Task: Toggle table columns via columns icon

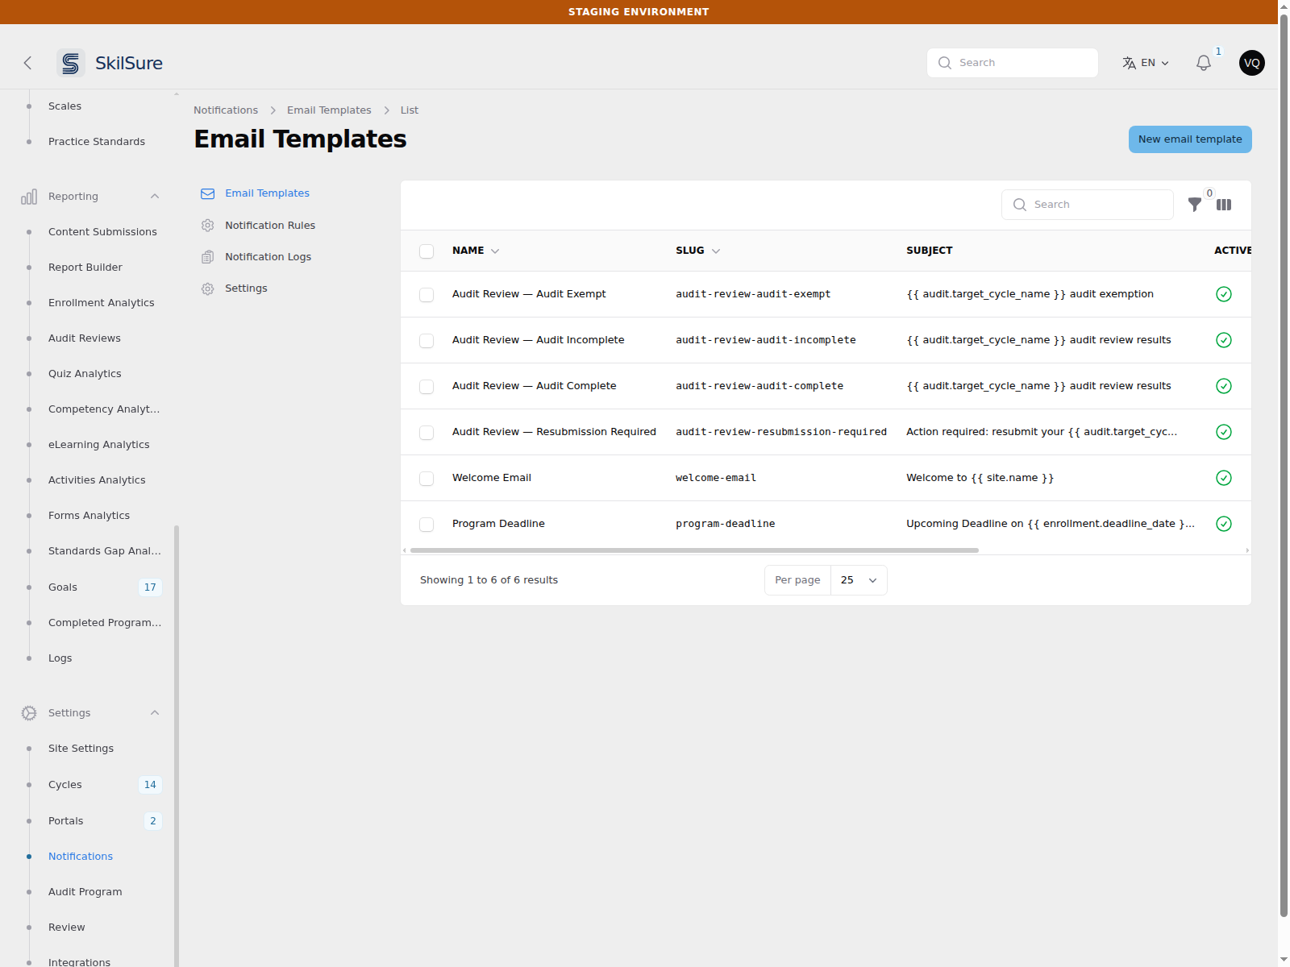Action: point(1223,205)
